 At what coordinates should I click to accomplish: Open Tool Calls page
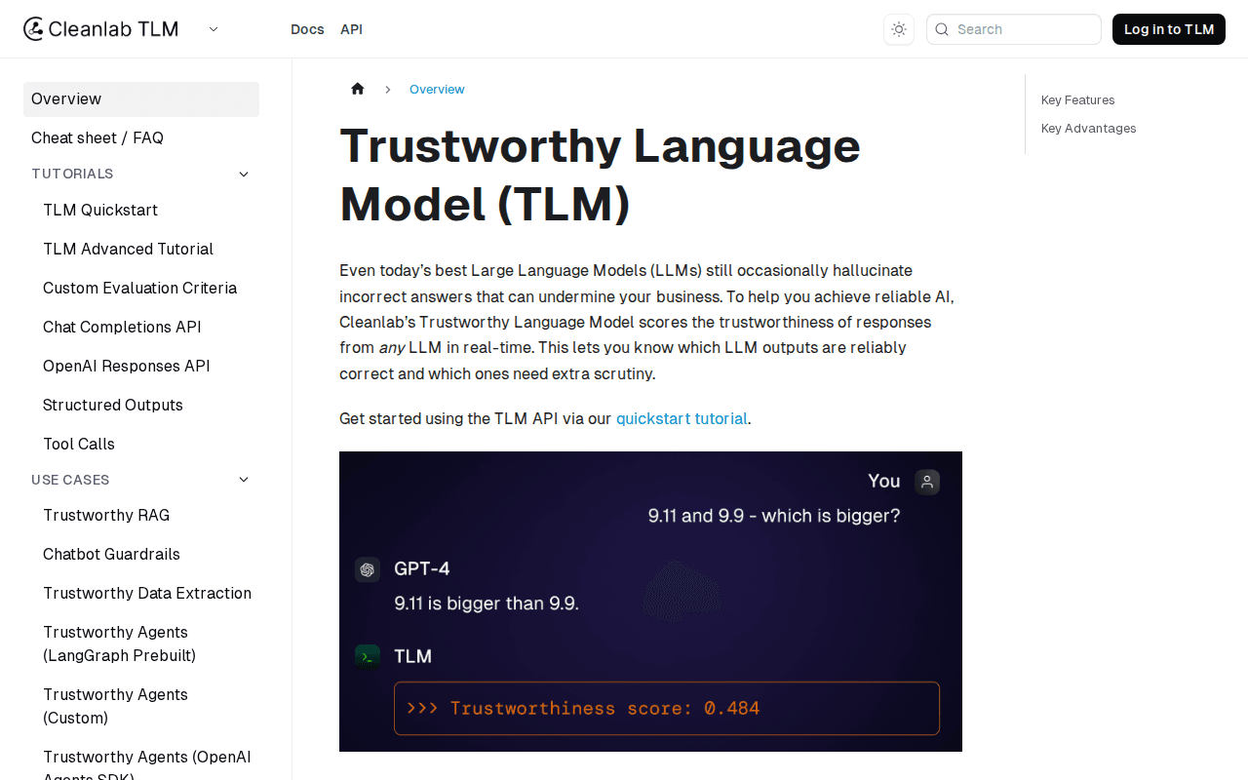(x=147, y=445)
